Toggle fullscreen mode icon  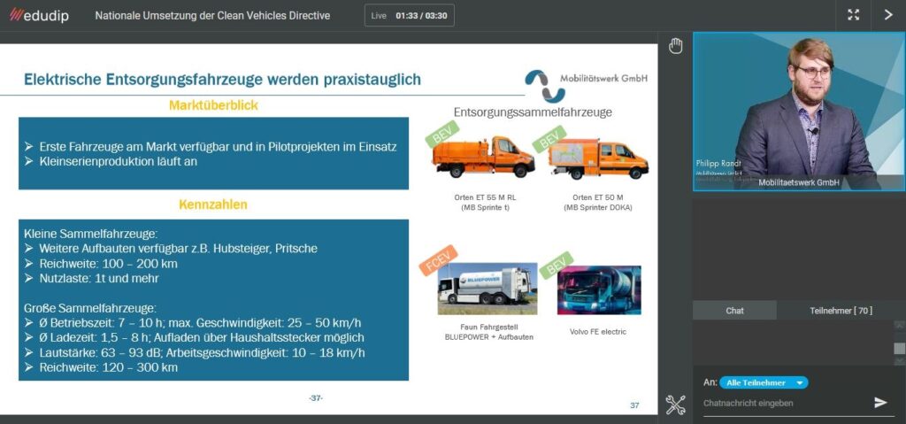point(853,15)
